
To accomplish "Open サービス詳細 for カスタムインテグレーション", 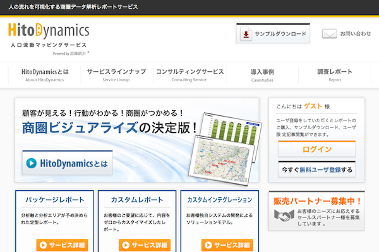I will pos(227,245).
